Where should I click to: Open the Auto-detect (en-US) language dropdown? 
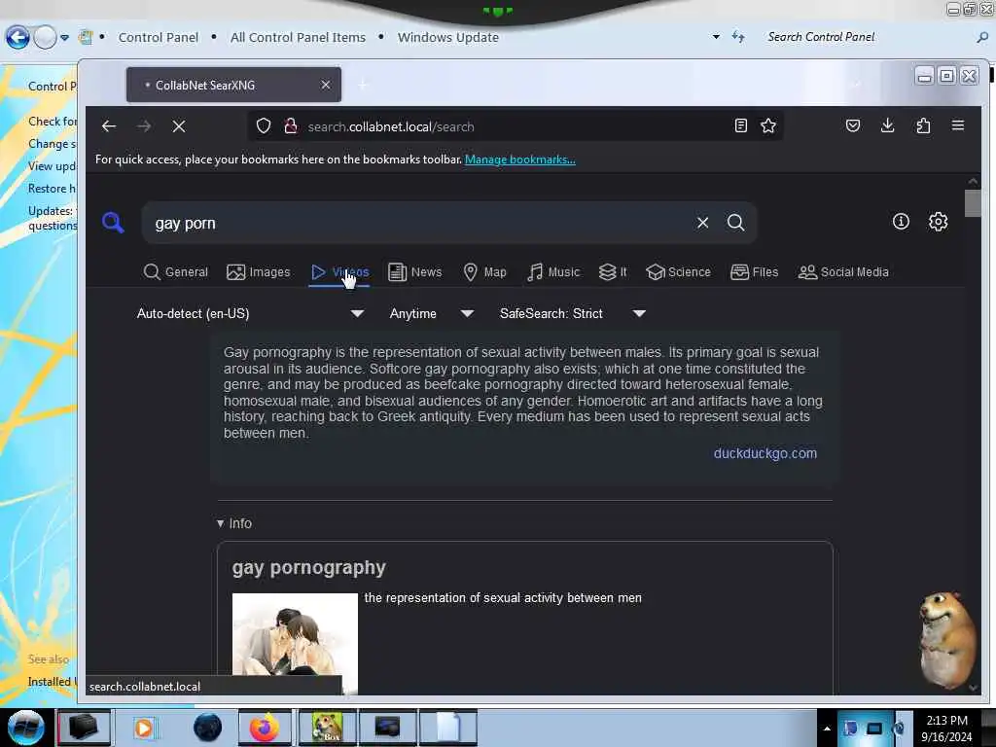tap(250, 313)
